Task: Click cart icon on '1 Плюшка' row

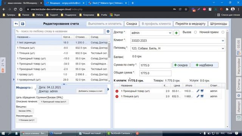Action: point(202,96)
